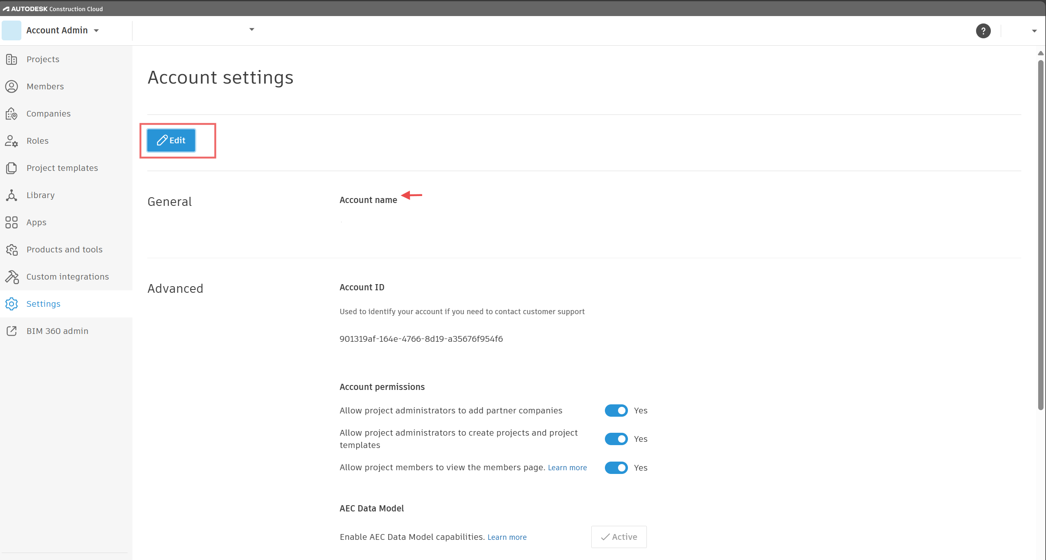This screenshot has height=560, width=1046.
Task: Open the help question mark icon
Action: coord(983,31)
